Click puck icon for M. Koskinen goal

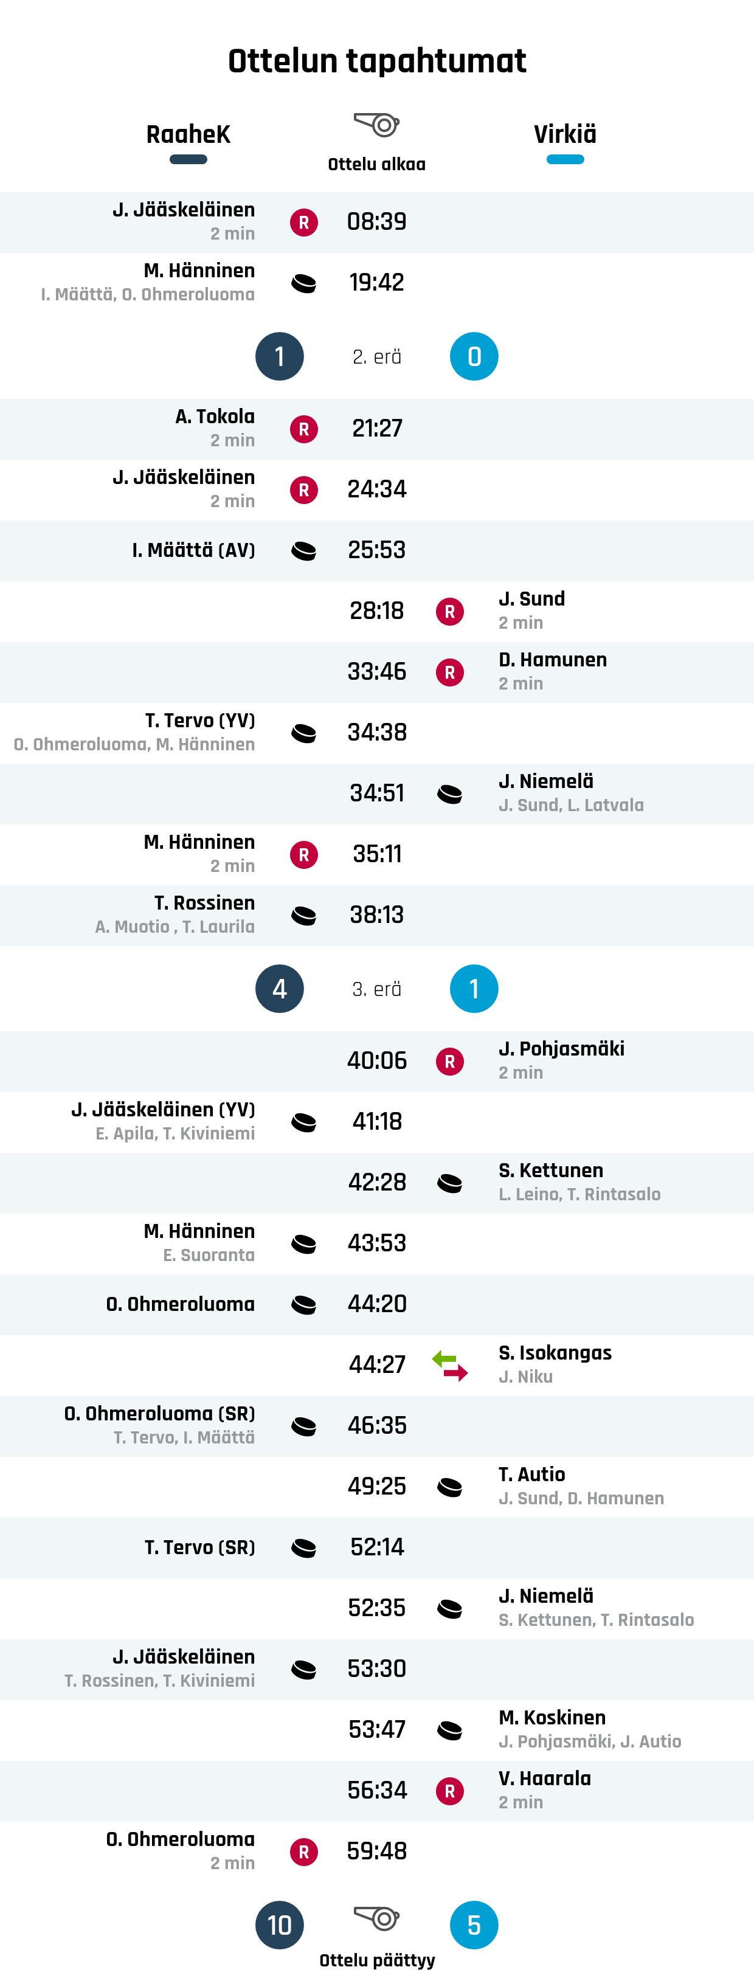pyautogui.click(x=450, y=1730)
